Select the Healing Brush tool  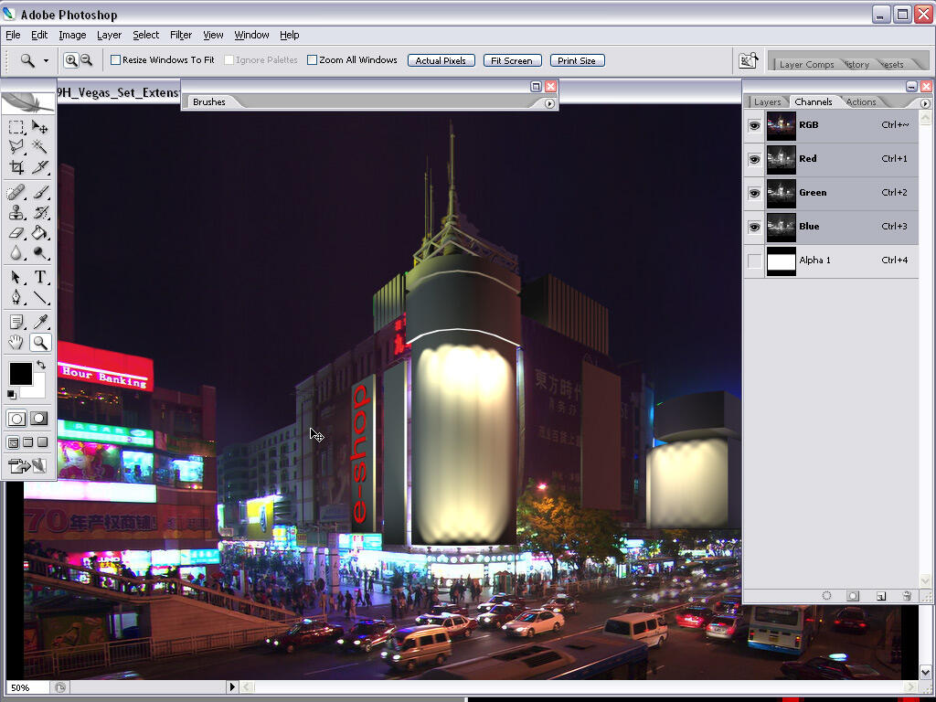(x=16, y=192)
